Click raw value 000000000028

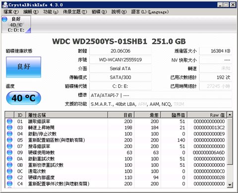pyautogui.click(x=209, y=177)
